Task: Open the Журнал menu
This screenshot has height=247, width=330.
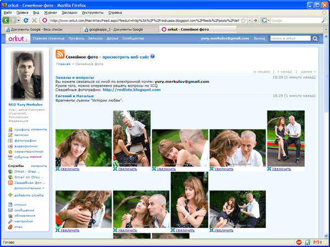Action: coord(50,13)
